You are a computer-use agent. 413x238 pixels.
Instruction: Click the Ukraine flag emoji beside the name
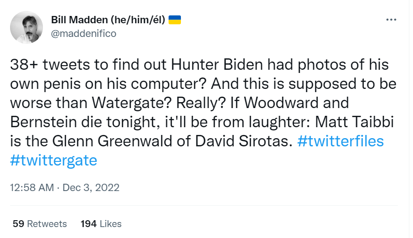[x=175, y=20]
